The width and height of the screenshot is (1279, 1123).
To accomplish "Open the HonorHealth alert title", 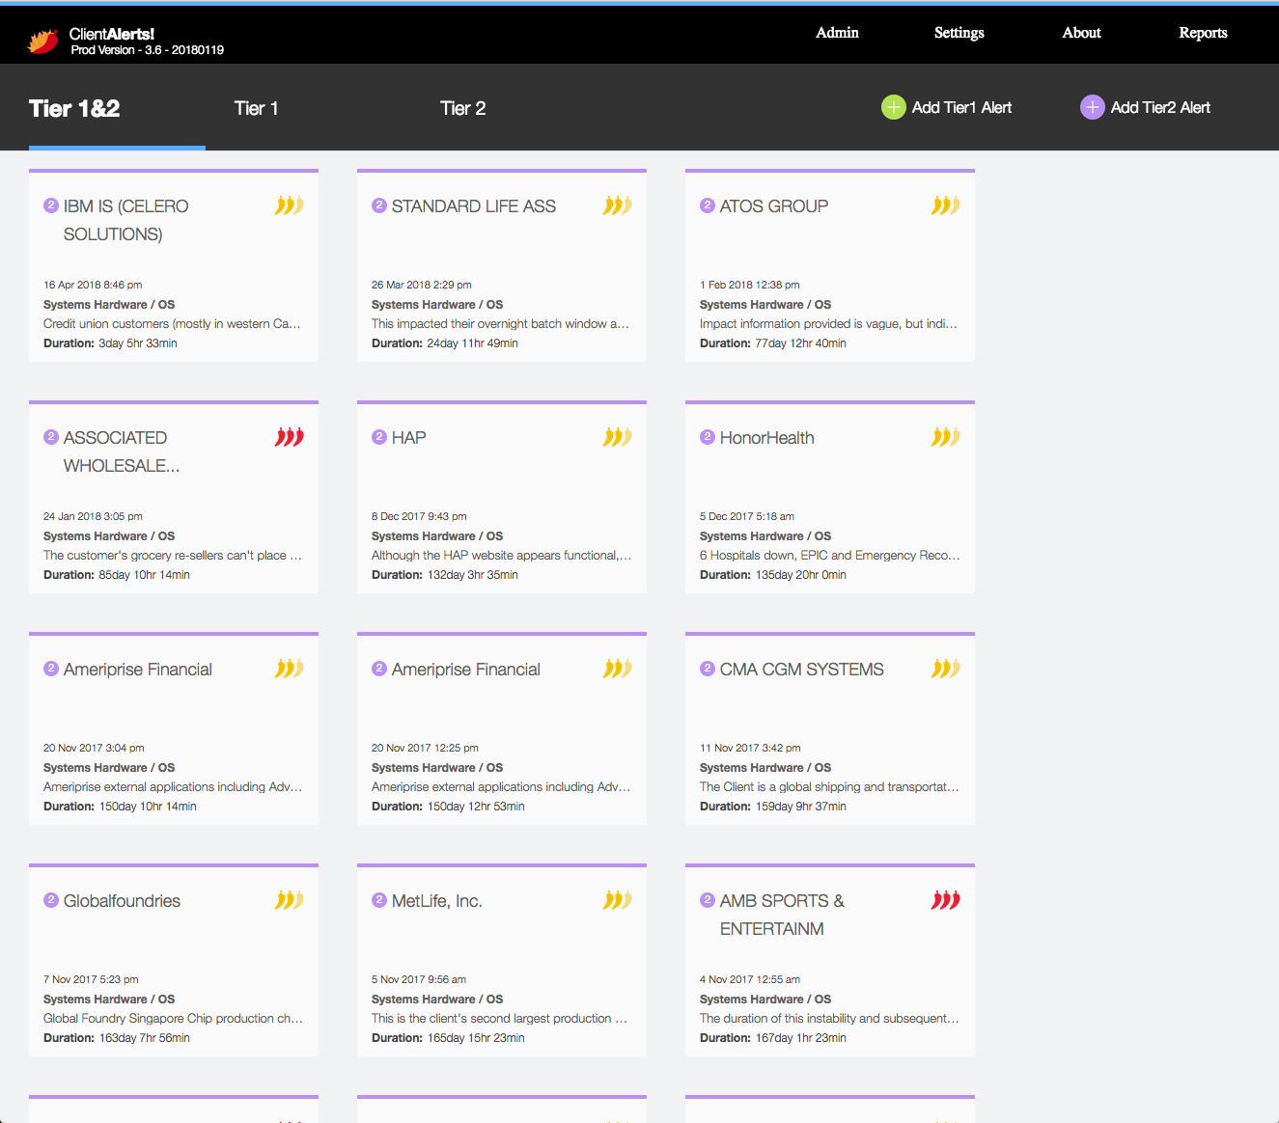I will click(x=767, y=438).
